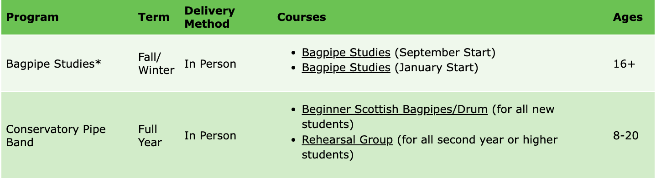Image resolution: width=656 pixels, height=178 pixels.
Task: Open Bagpipe Studies link with September Start
Action: click(x=346, y=53)
